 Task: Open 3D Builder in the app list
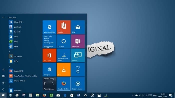24,56
